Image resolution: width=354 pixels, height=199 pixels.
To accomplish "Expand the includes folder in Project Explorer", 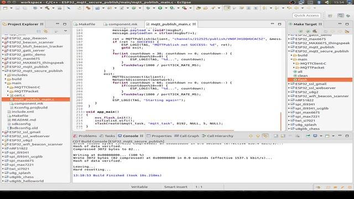I will tap(6, 75).
